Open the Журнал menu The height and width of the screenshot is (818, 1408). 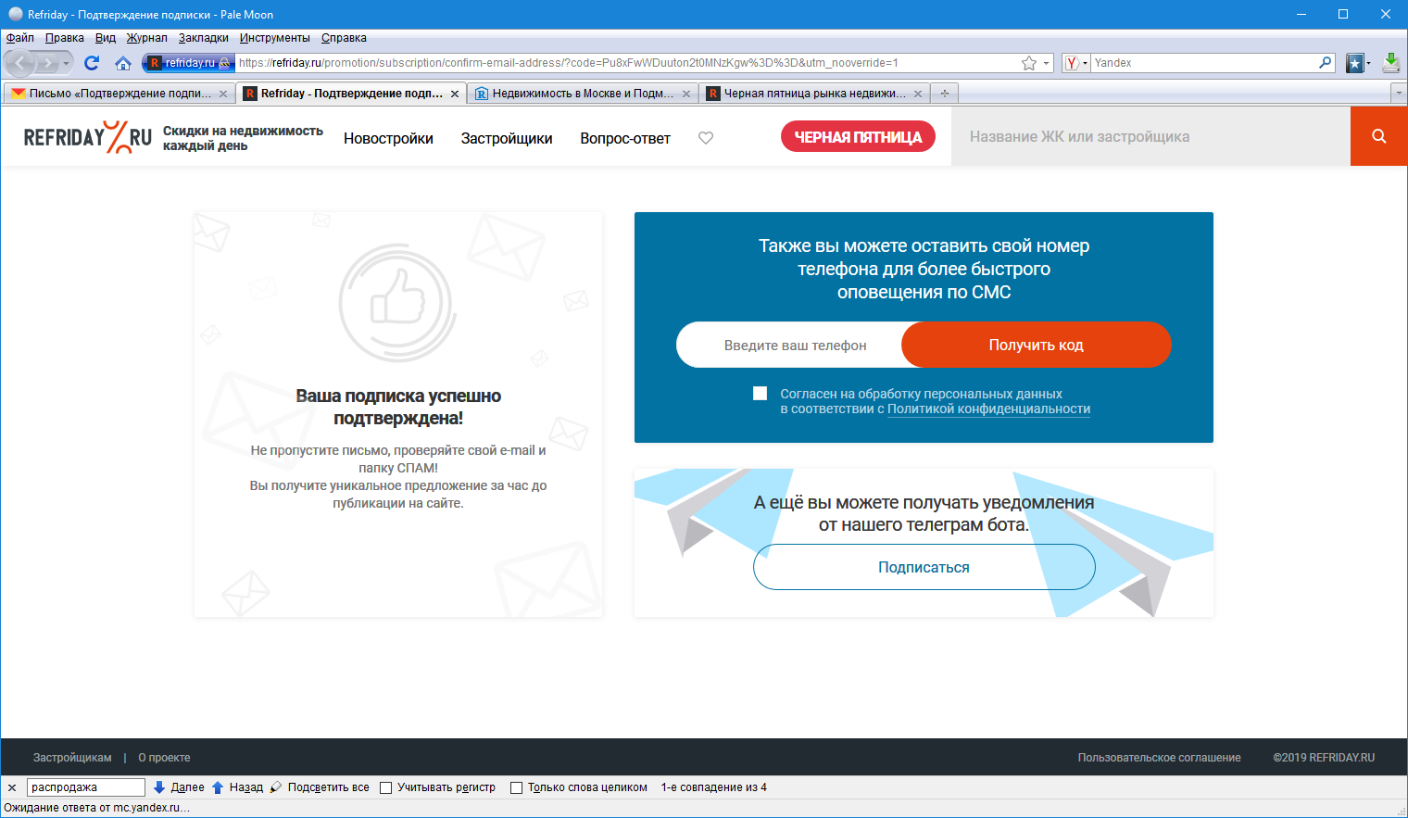pos(147,38)
